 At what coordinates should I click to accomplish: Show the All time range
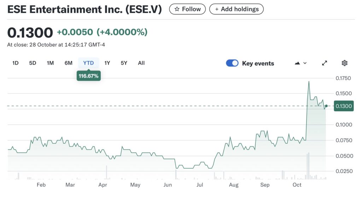click(141, 63)
